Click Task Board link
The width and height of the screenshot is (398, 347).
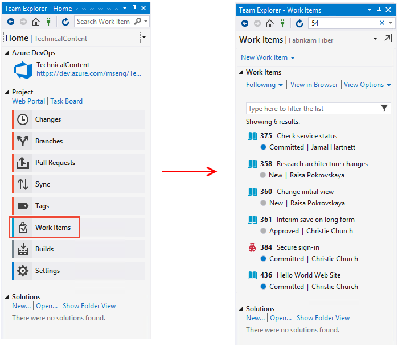click(x=66, y=101)
